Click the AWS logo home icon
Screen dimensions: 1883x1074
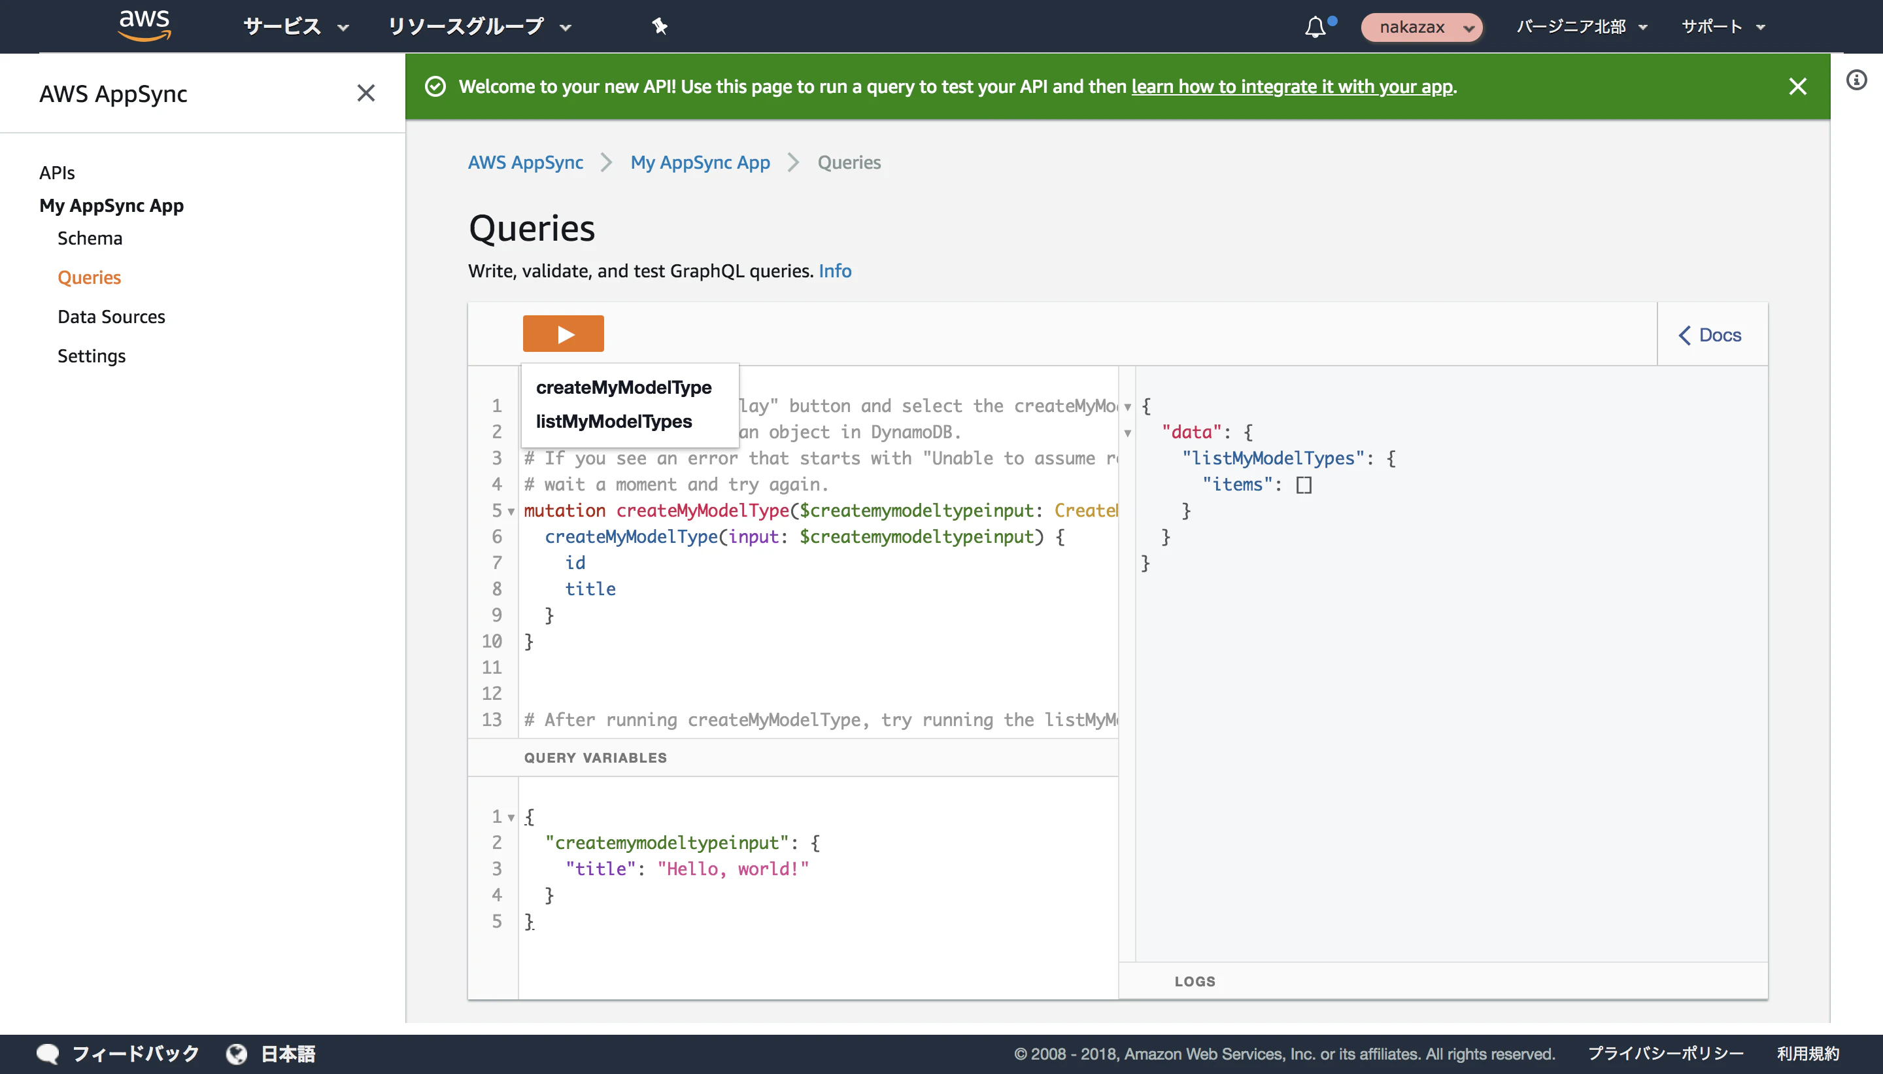(144, 26)
